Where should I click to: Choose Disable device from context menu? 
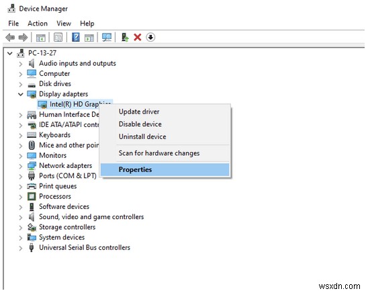point(165,124)
